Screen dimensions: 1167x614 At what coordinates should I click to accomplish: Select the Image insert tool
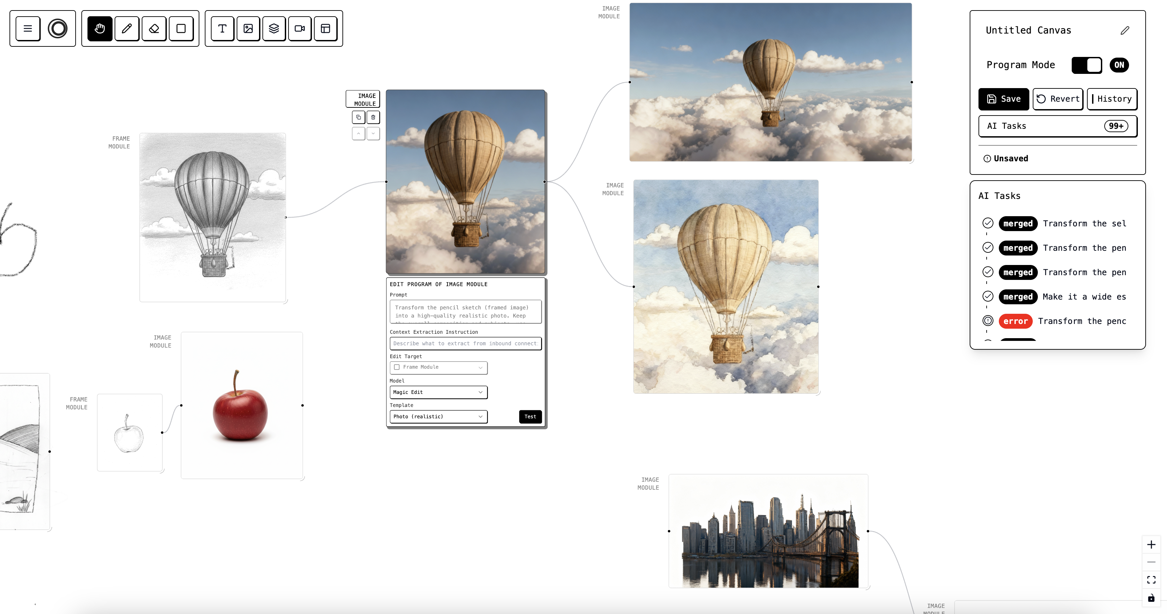tap(248, 28)
